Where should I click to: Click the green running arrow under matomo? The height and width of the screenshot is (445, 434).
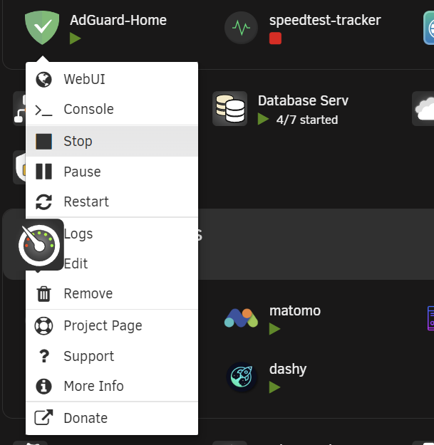click(274, 329)
